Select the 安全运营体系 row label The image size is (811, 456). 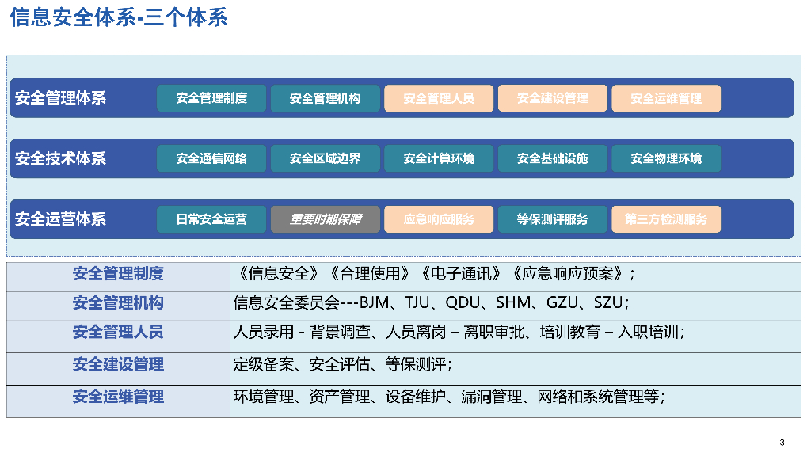tap(60, 219)
